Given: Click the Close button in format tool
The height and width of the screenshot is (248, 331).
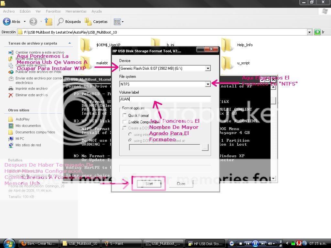Looking at the screenshot, I should click(181, 184).
